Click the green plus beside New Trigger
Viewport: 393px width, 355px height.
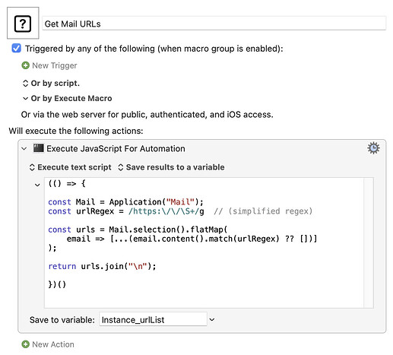coord(25,65)
